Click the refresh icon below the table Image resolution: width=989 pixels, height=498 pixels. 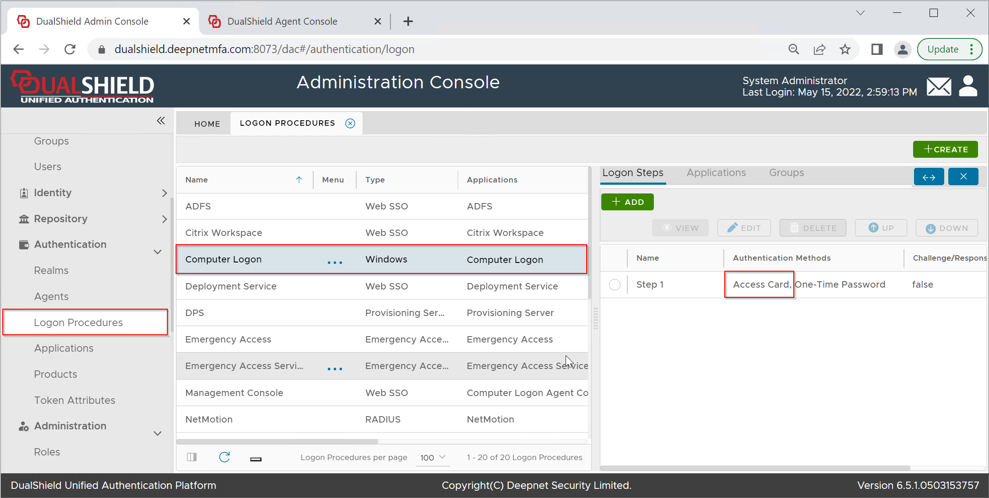pos(224,457)
